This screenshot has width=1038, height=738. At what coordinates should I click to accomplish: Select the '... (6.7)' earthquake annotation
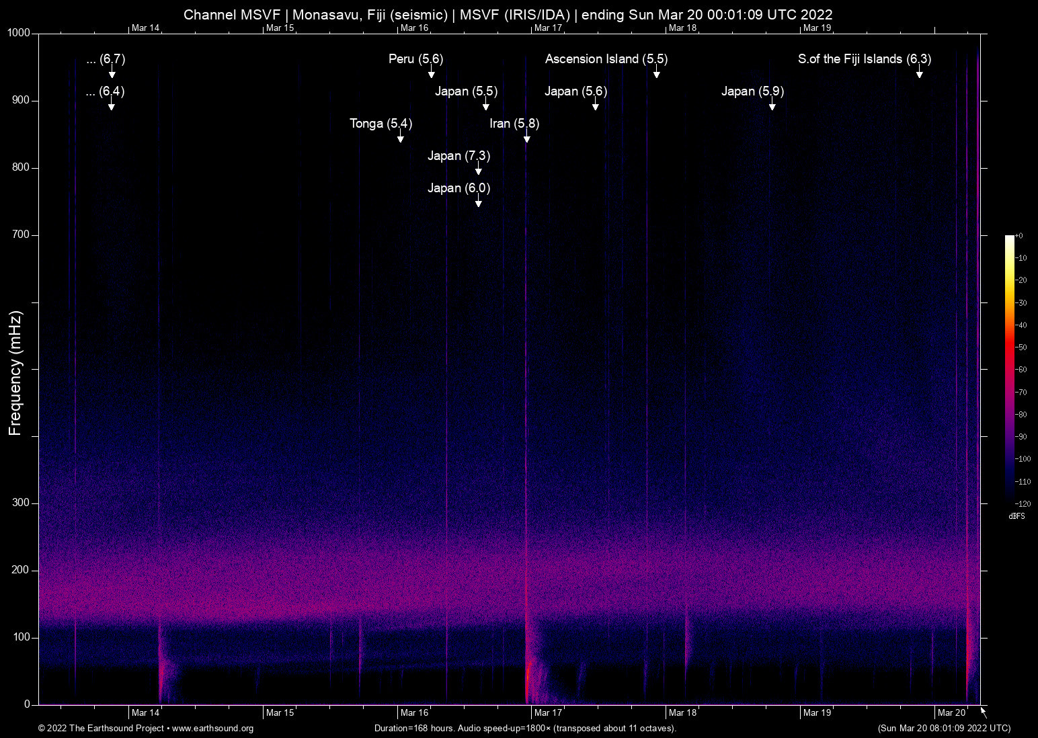click(106, 59)
